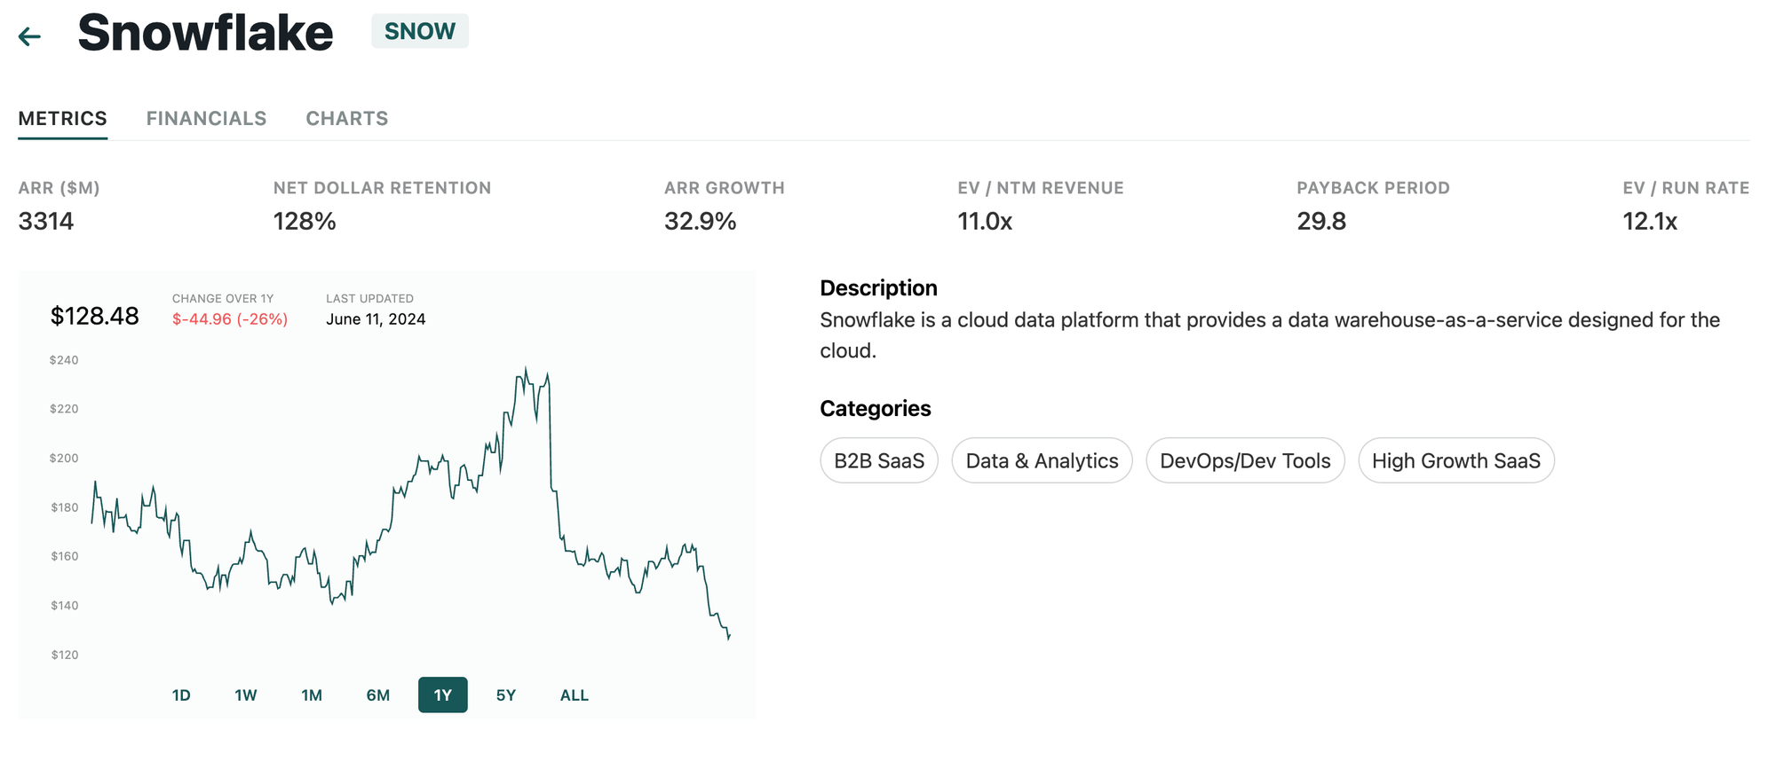Viewport: 1776px width, 777px height.
Task: Select the 5Y chart range
Action: point(506,695)
